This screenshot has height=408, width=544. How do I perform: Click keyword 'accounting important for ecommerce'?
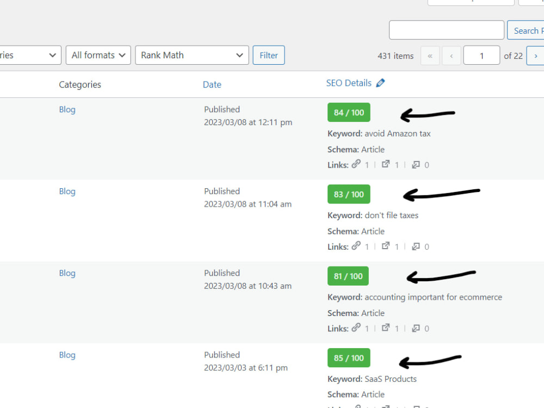434,298
